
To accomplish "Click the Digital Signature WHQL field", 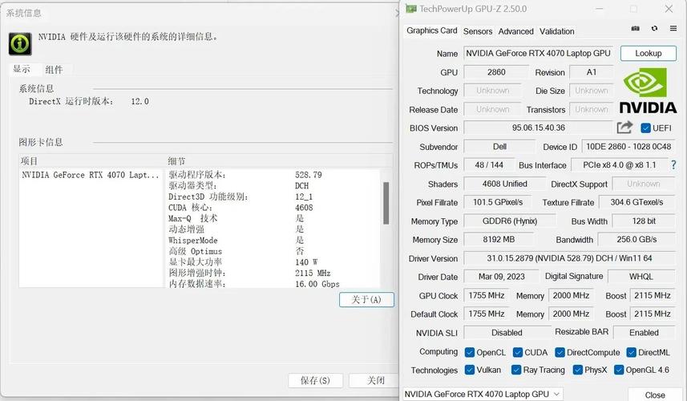I will coord(641,277).
